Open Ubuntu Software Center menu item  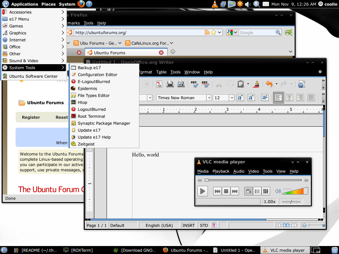click(33, 76)
